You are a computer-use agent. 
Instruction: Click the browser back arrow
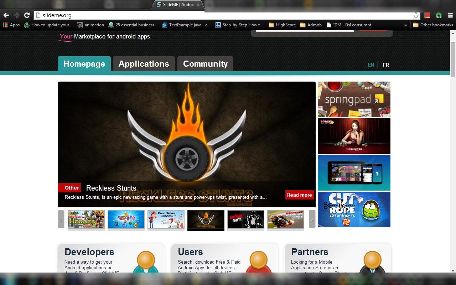6,15
